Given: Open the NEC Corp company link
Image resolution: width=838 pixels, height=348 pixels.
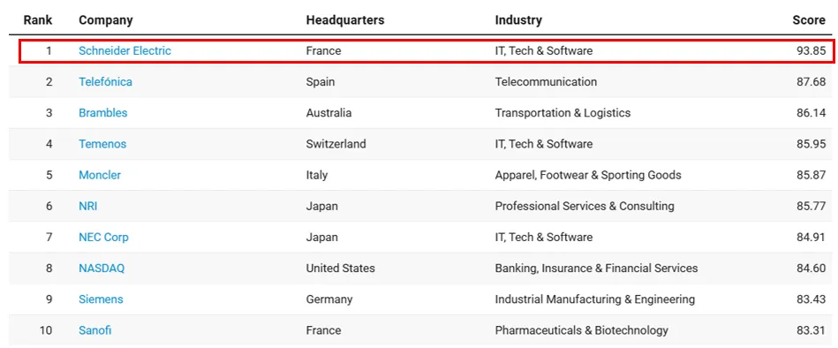Looking at the screenshot, I should 103,237.
